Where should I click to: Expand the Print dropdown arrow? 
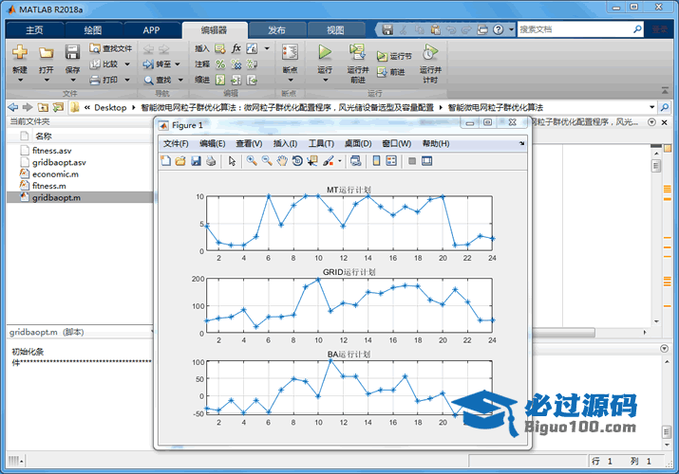pyautogui.click(x=127, y=80)
